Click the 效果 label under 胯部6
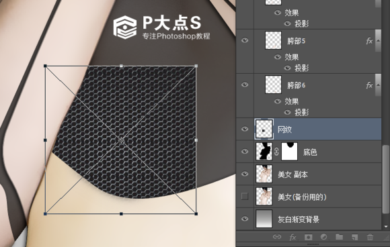This screenshot has height=247, width=390. click(x=292, y=101)
